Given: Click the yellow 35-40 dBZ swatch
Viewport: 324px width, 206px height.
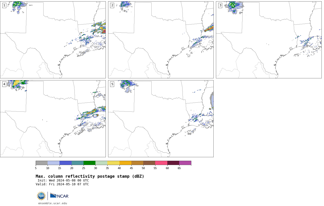Looking at the screenshot, I should [x=113, y=163].
